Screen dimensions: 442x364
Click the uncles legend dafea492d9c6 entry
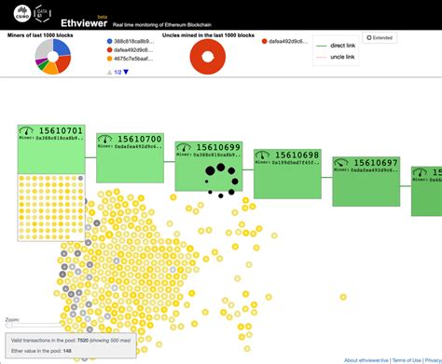pyautogui.click(x=285, y=41)
